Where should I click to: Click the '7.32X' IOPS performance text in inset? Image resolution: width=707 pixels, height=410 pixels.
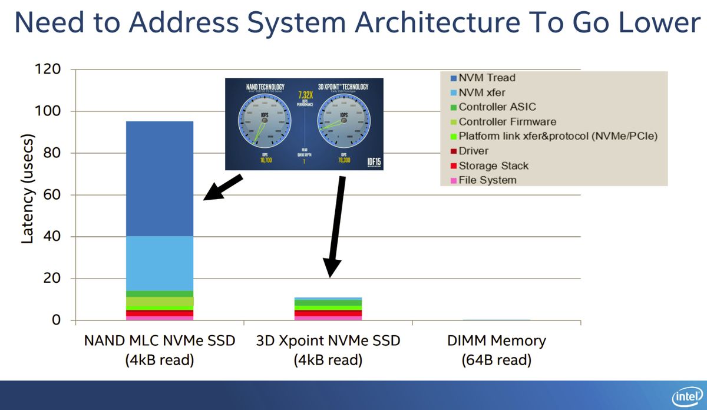(305, 94)
